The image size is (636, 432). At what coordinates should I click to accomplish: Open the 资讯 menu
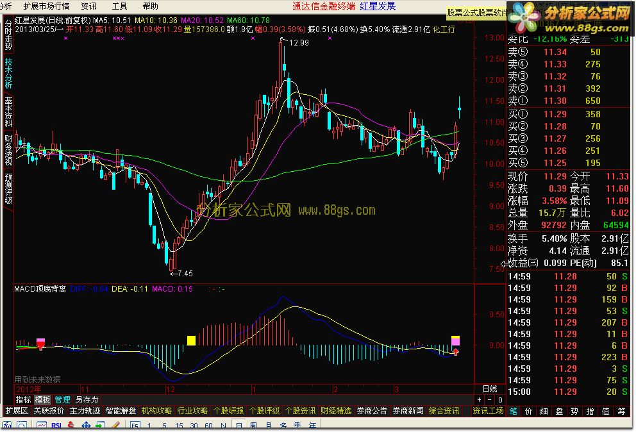click(x=88, y=6)
